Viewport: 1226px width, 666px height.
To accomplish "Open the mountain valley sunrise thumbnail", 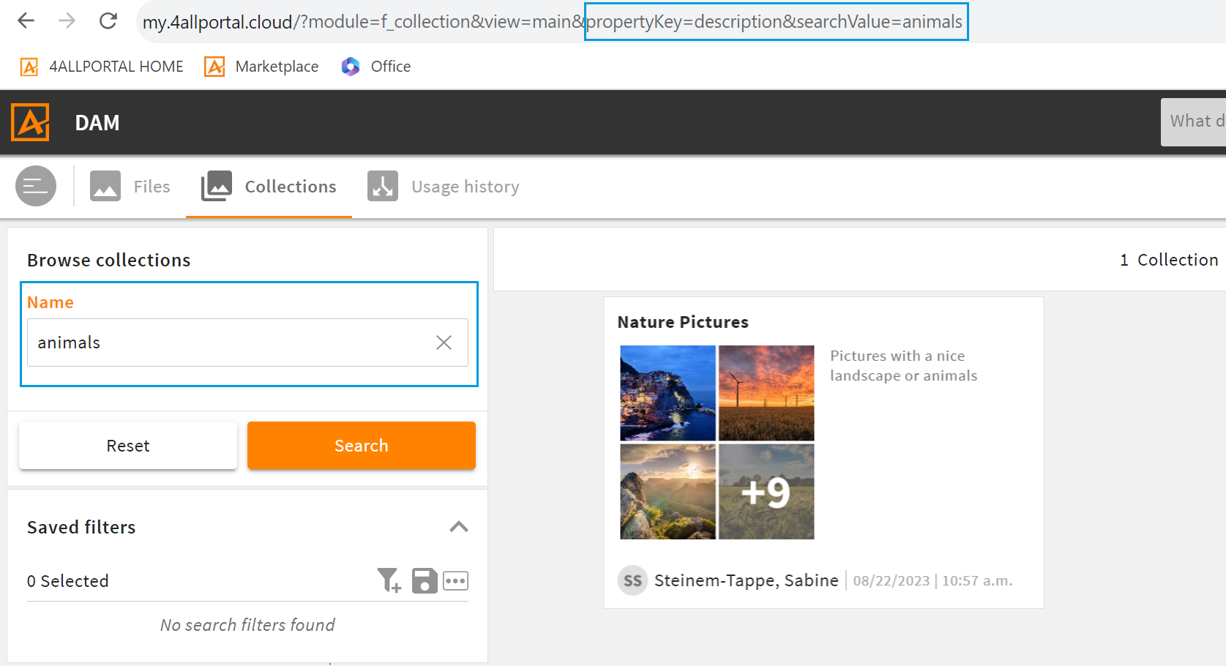I will pyautogui.click(x=668, y=492).
